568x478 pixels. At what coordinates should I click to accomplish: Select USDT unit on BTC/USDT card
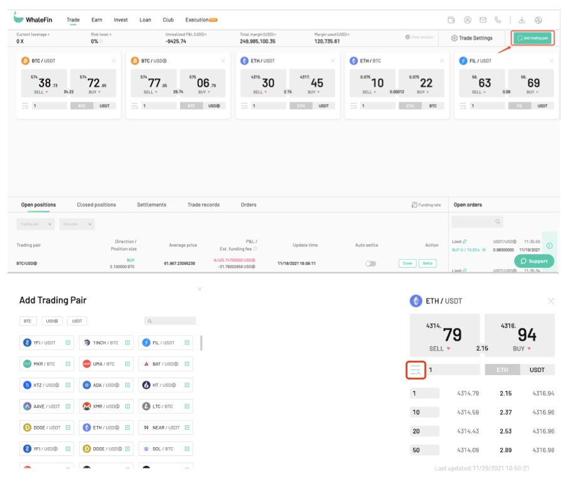pyautogui.click(x=105, y=106)
